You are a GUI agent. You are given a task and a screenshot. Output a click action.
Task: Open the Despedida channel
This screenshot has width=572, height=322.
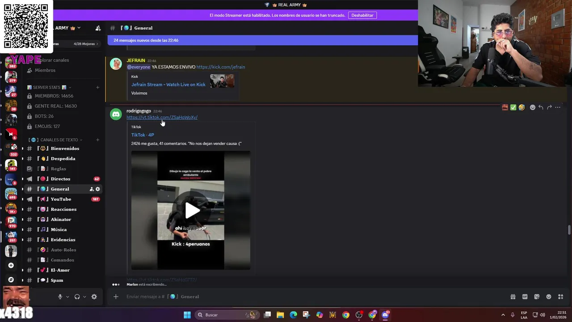(63, 159)
